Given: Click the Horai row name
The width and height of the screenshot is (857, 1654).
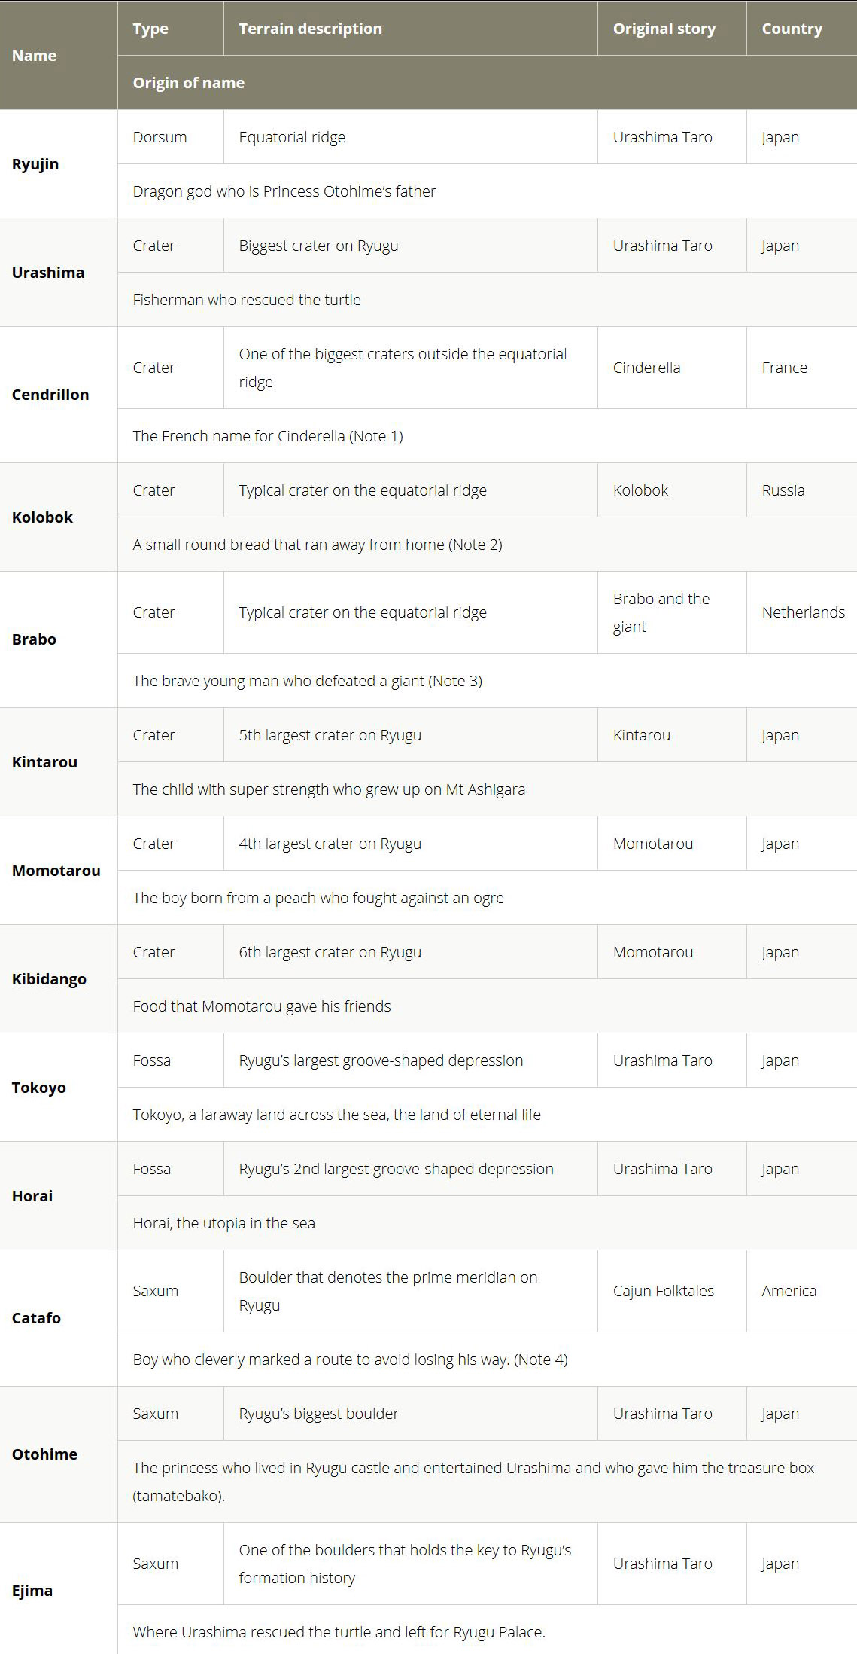Looking at the screenshot, I should coord(32,1196).
